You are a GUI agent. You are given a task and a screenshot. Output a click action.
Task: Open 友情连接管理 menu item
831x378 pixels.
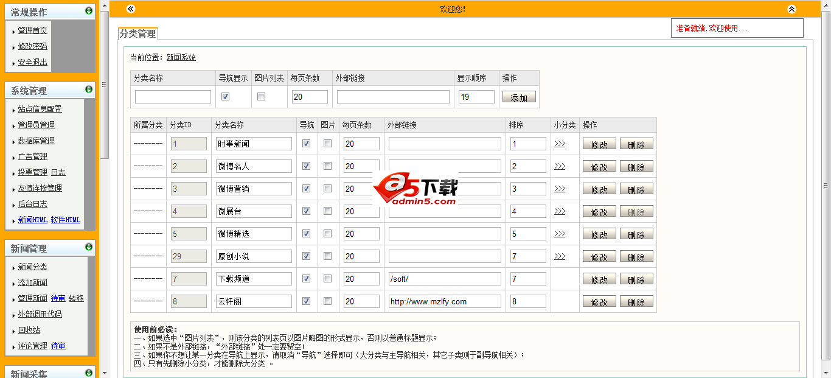coord(40,188)
